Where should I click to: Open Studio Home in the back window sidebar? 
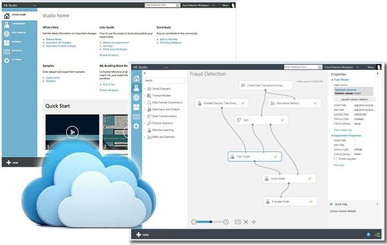[19, 16]
